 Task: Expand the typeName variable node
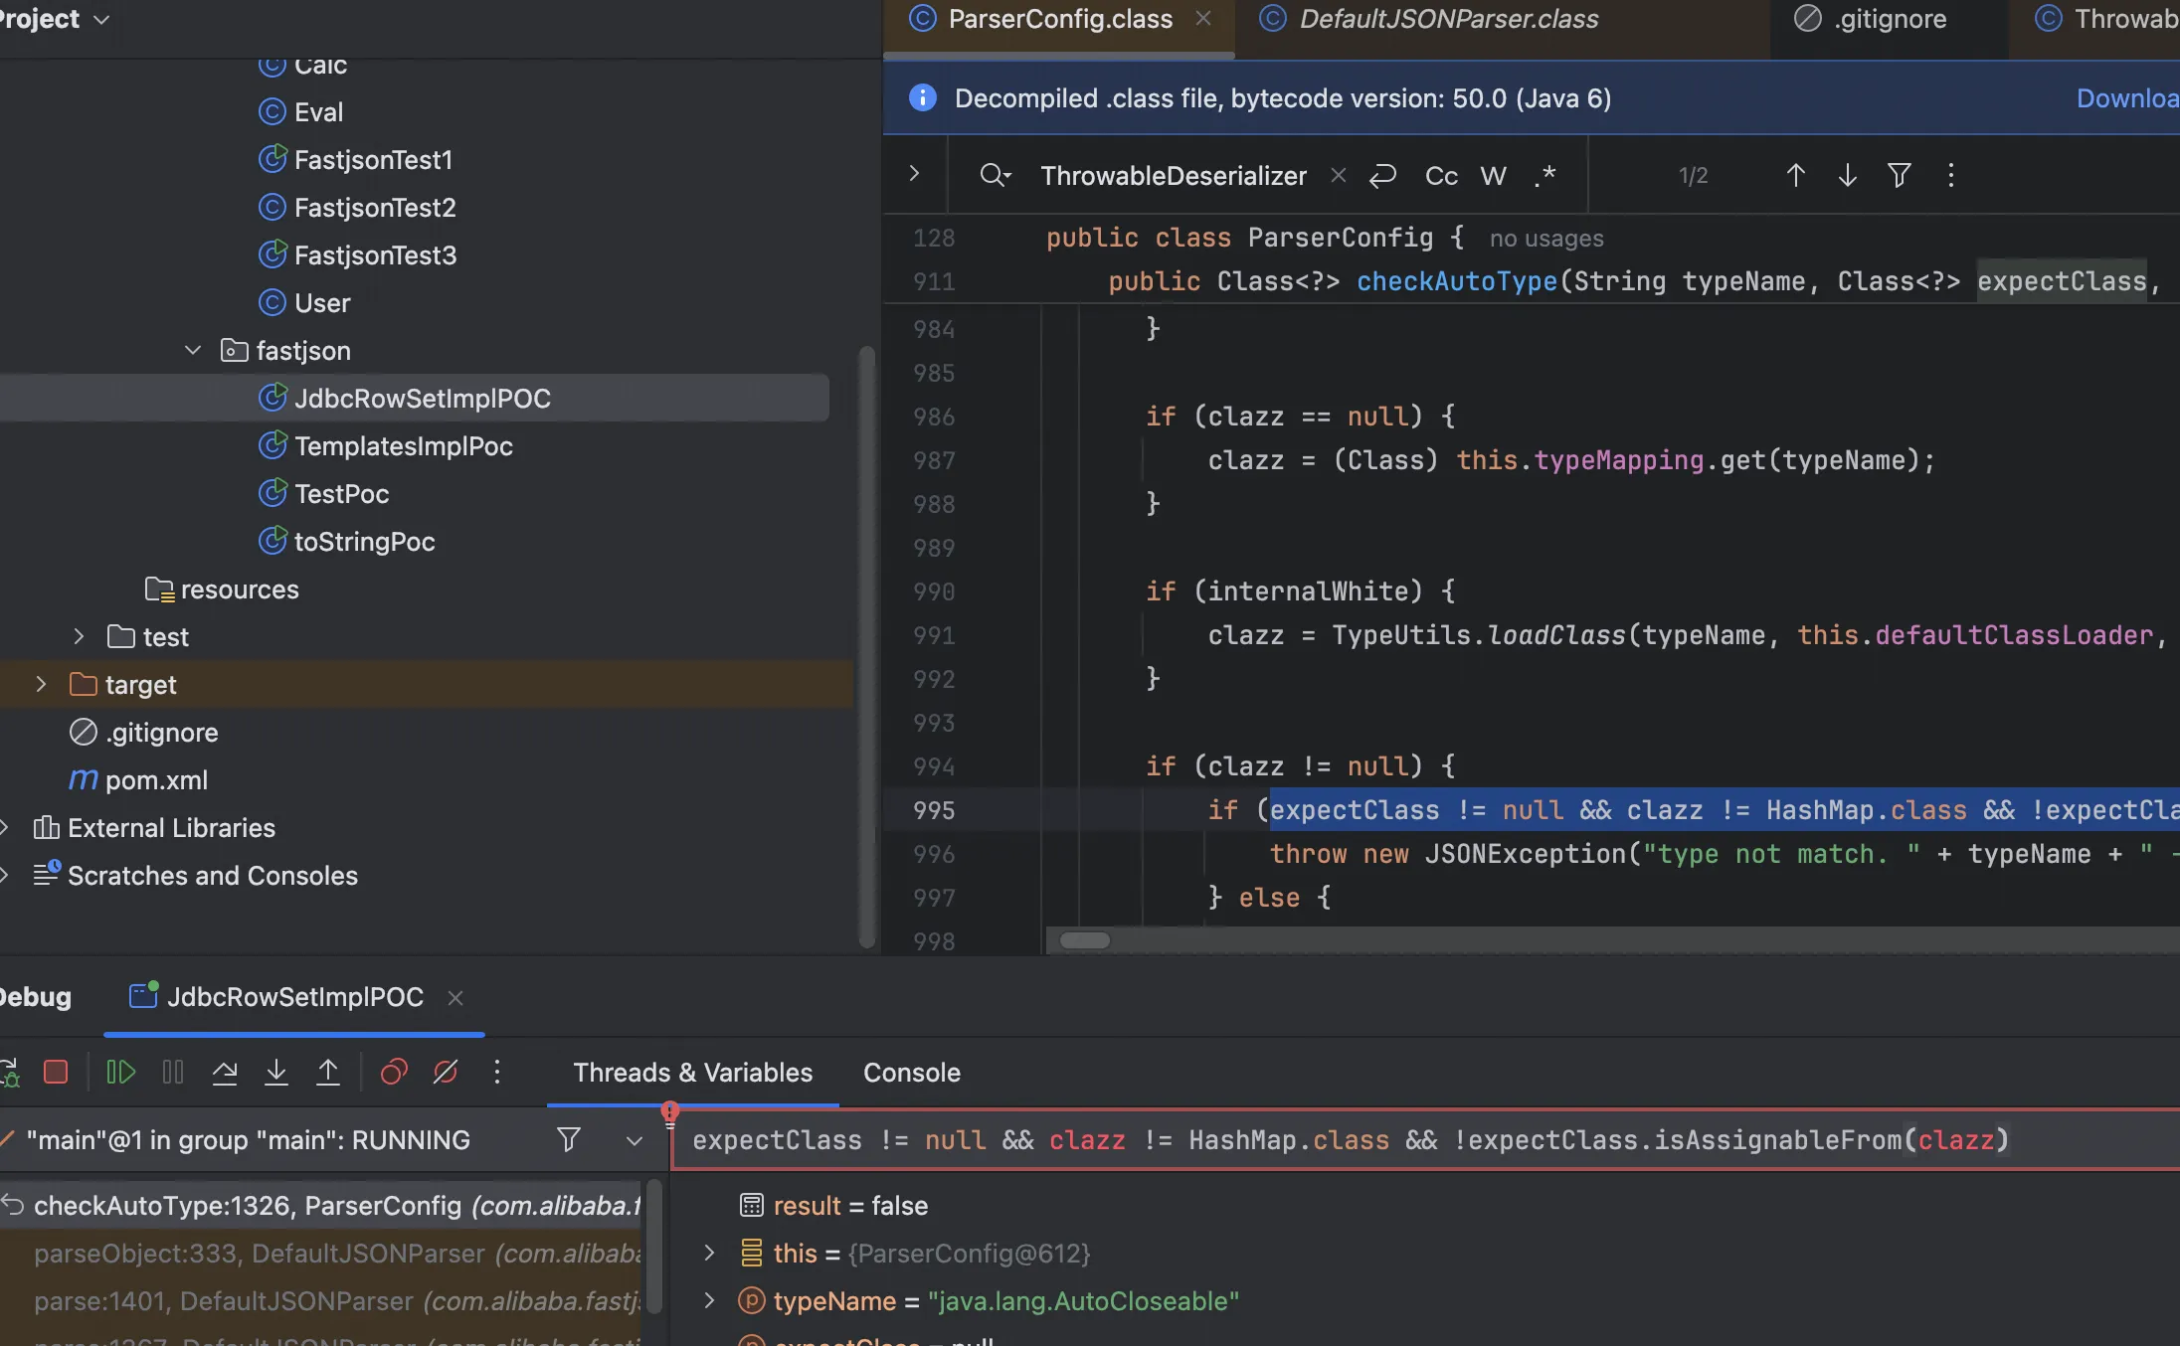point(709,1300)
